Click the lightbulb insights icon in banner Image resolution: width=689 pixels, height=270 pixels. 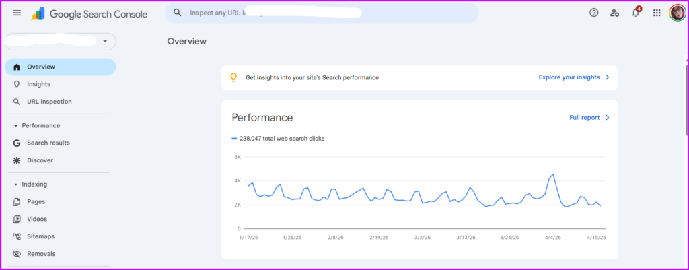(x=234, y=77)
